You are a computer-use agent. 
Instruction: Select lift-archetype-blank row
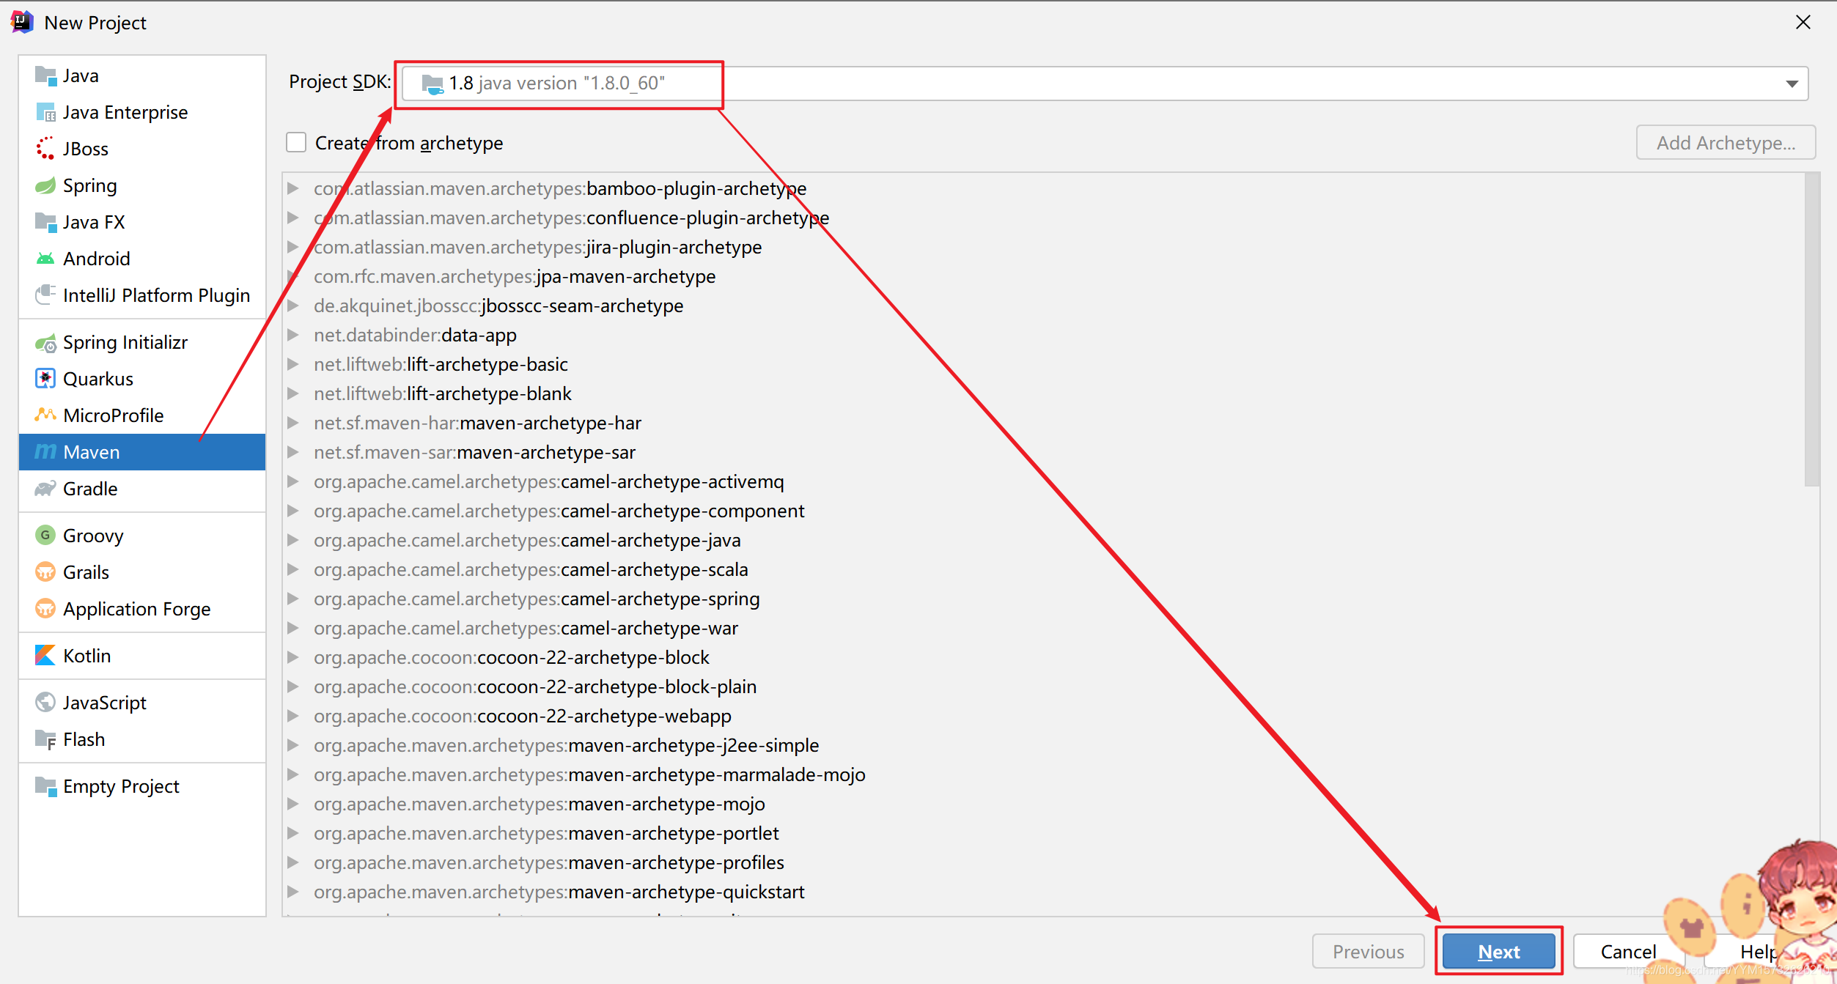coord(1044,393)
